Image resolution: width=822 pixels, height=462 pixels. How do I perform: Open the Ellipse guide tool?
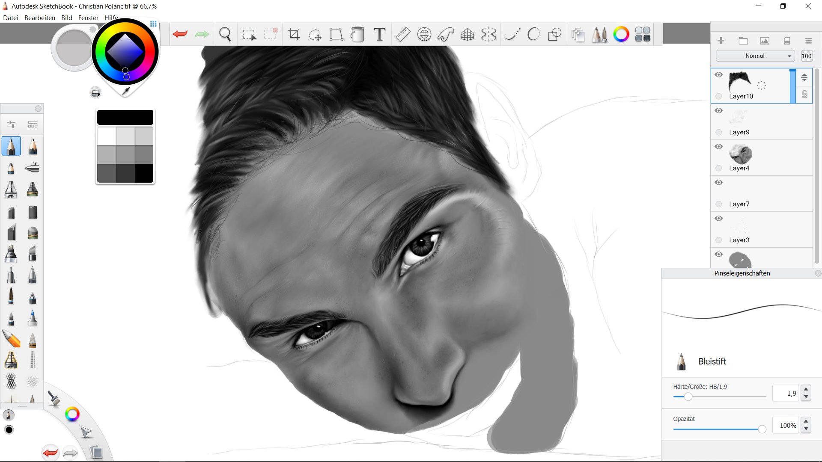point(424,34)
